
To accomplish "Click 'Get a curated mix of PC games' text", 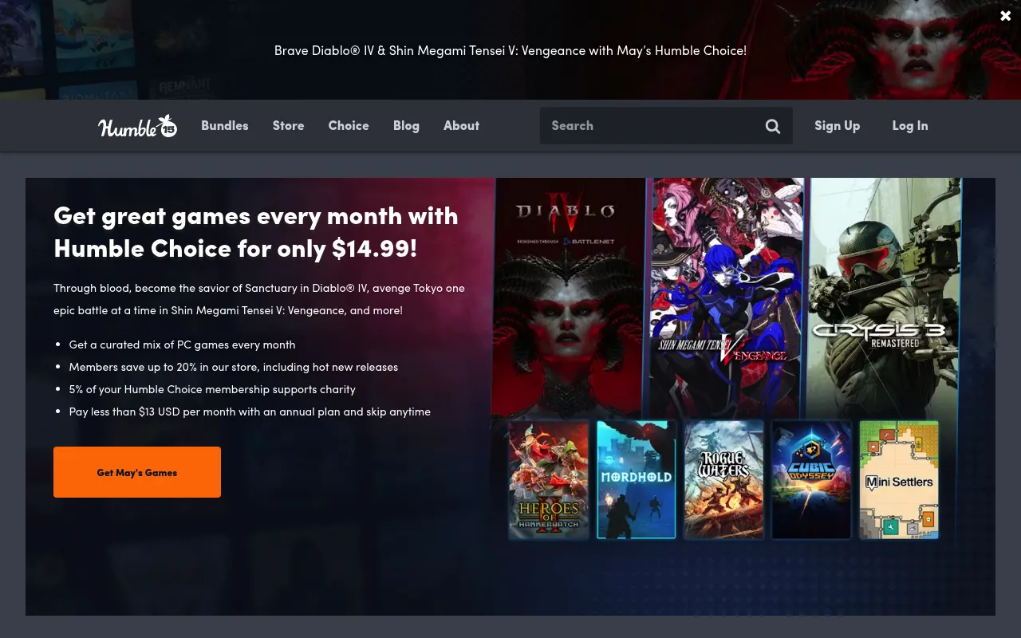I will 183,345.
